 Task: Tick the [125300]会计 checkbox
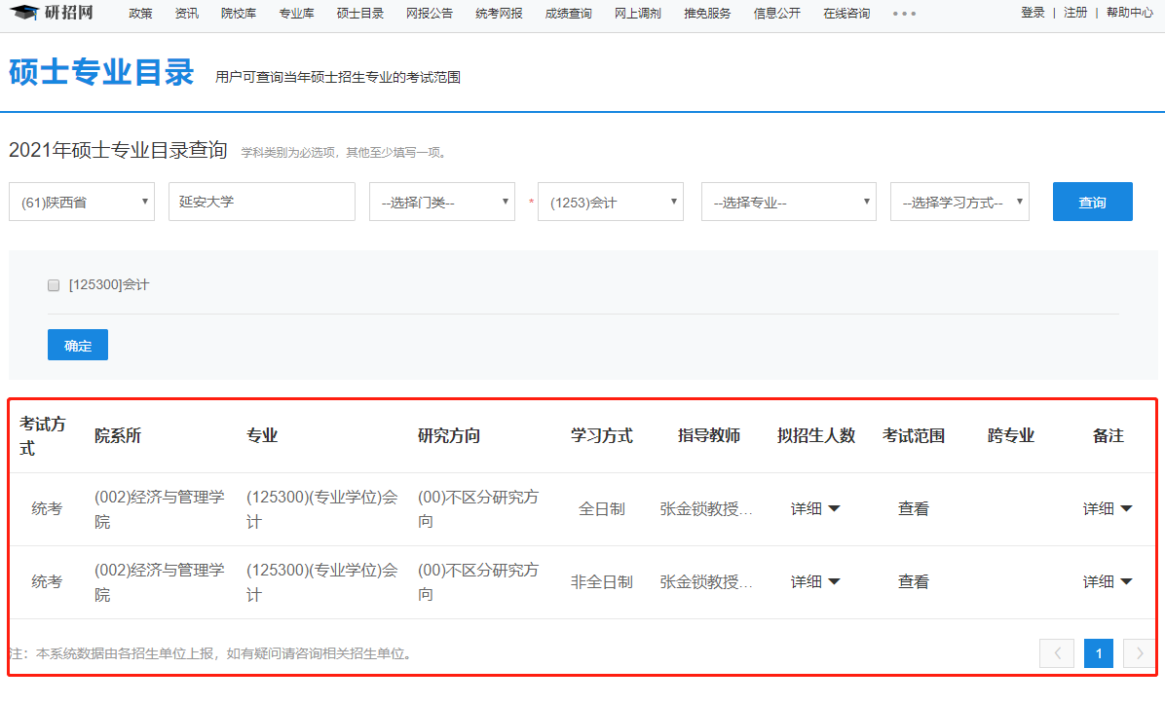54,285
